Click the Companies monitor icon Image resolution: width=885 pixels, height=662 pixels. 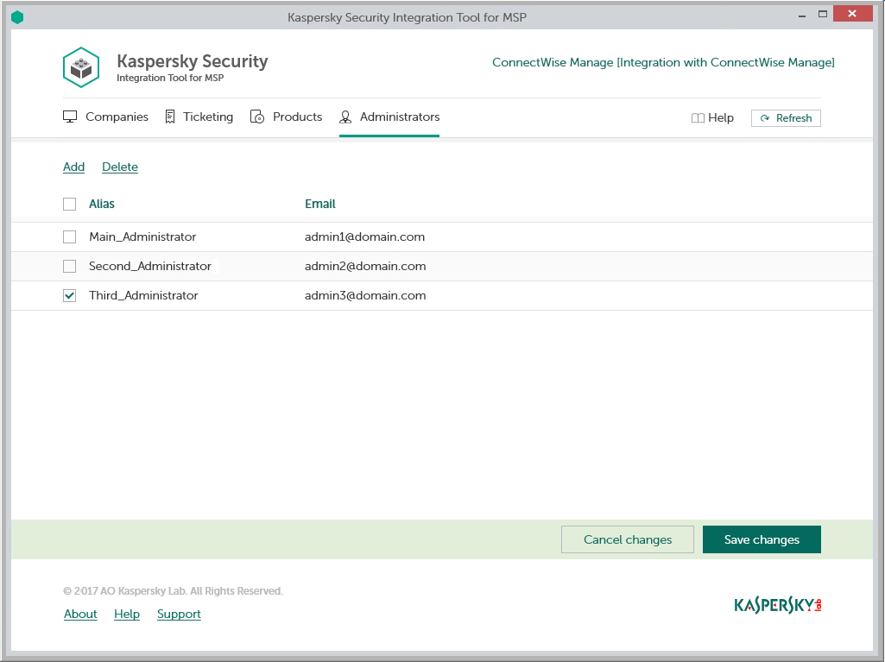[71, 117]
